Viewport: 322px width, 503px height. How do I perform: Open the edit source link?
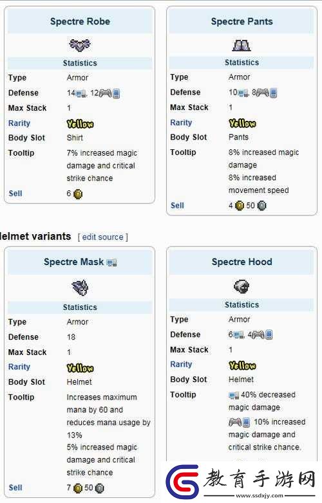click(103, 237)
